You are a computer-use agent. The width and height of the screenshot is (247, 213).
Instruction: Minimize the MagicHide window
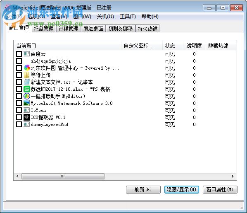pos(209,8)
